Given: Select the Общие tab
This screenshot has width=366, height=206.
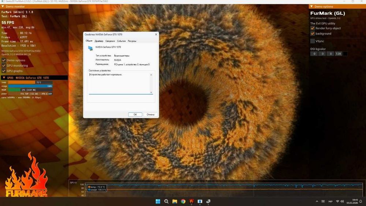Looking at the screenshot, I should [89, 41].
